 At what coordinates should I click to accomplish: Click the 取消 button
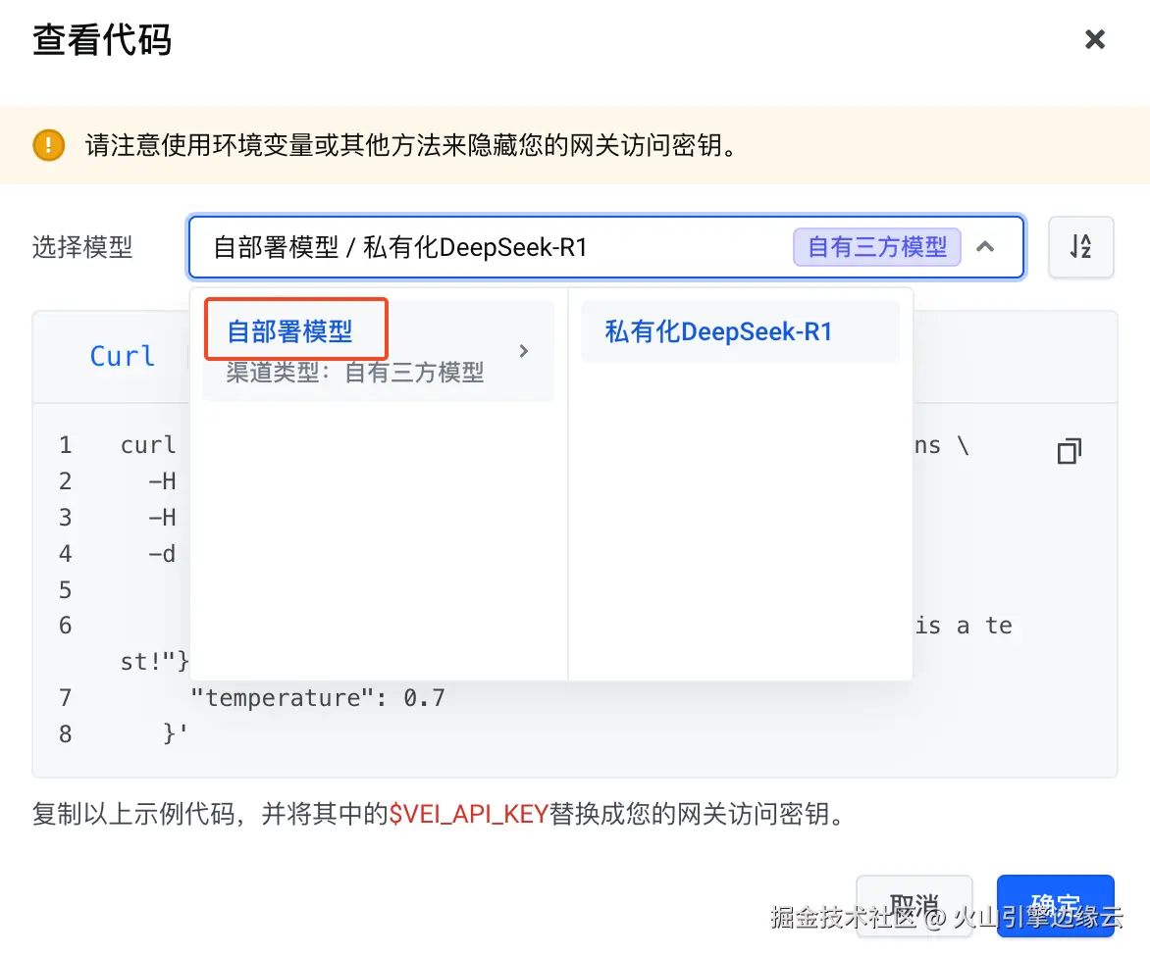(x=914, y=906)
